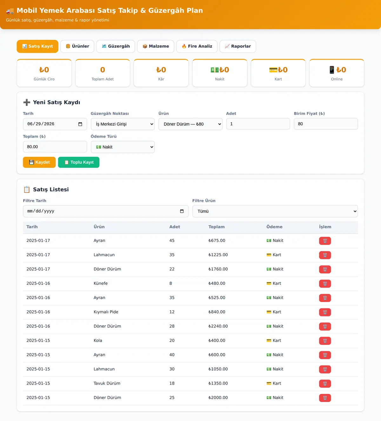Delete the 2025-01-17 Ayran sale row
381x421 pixels.
(x=325, y=241)
